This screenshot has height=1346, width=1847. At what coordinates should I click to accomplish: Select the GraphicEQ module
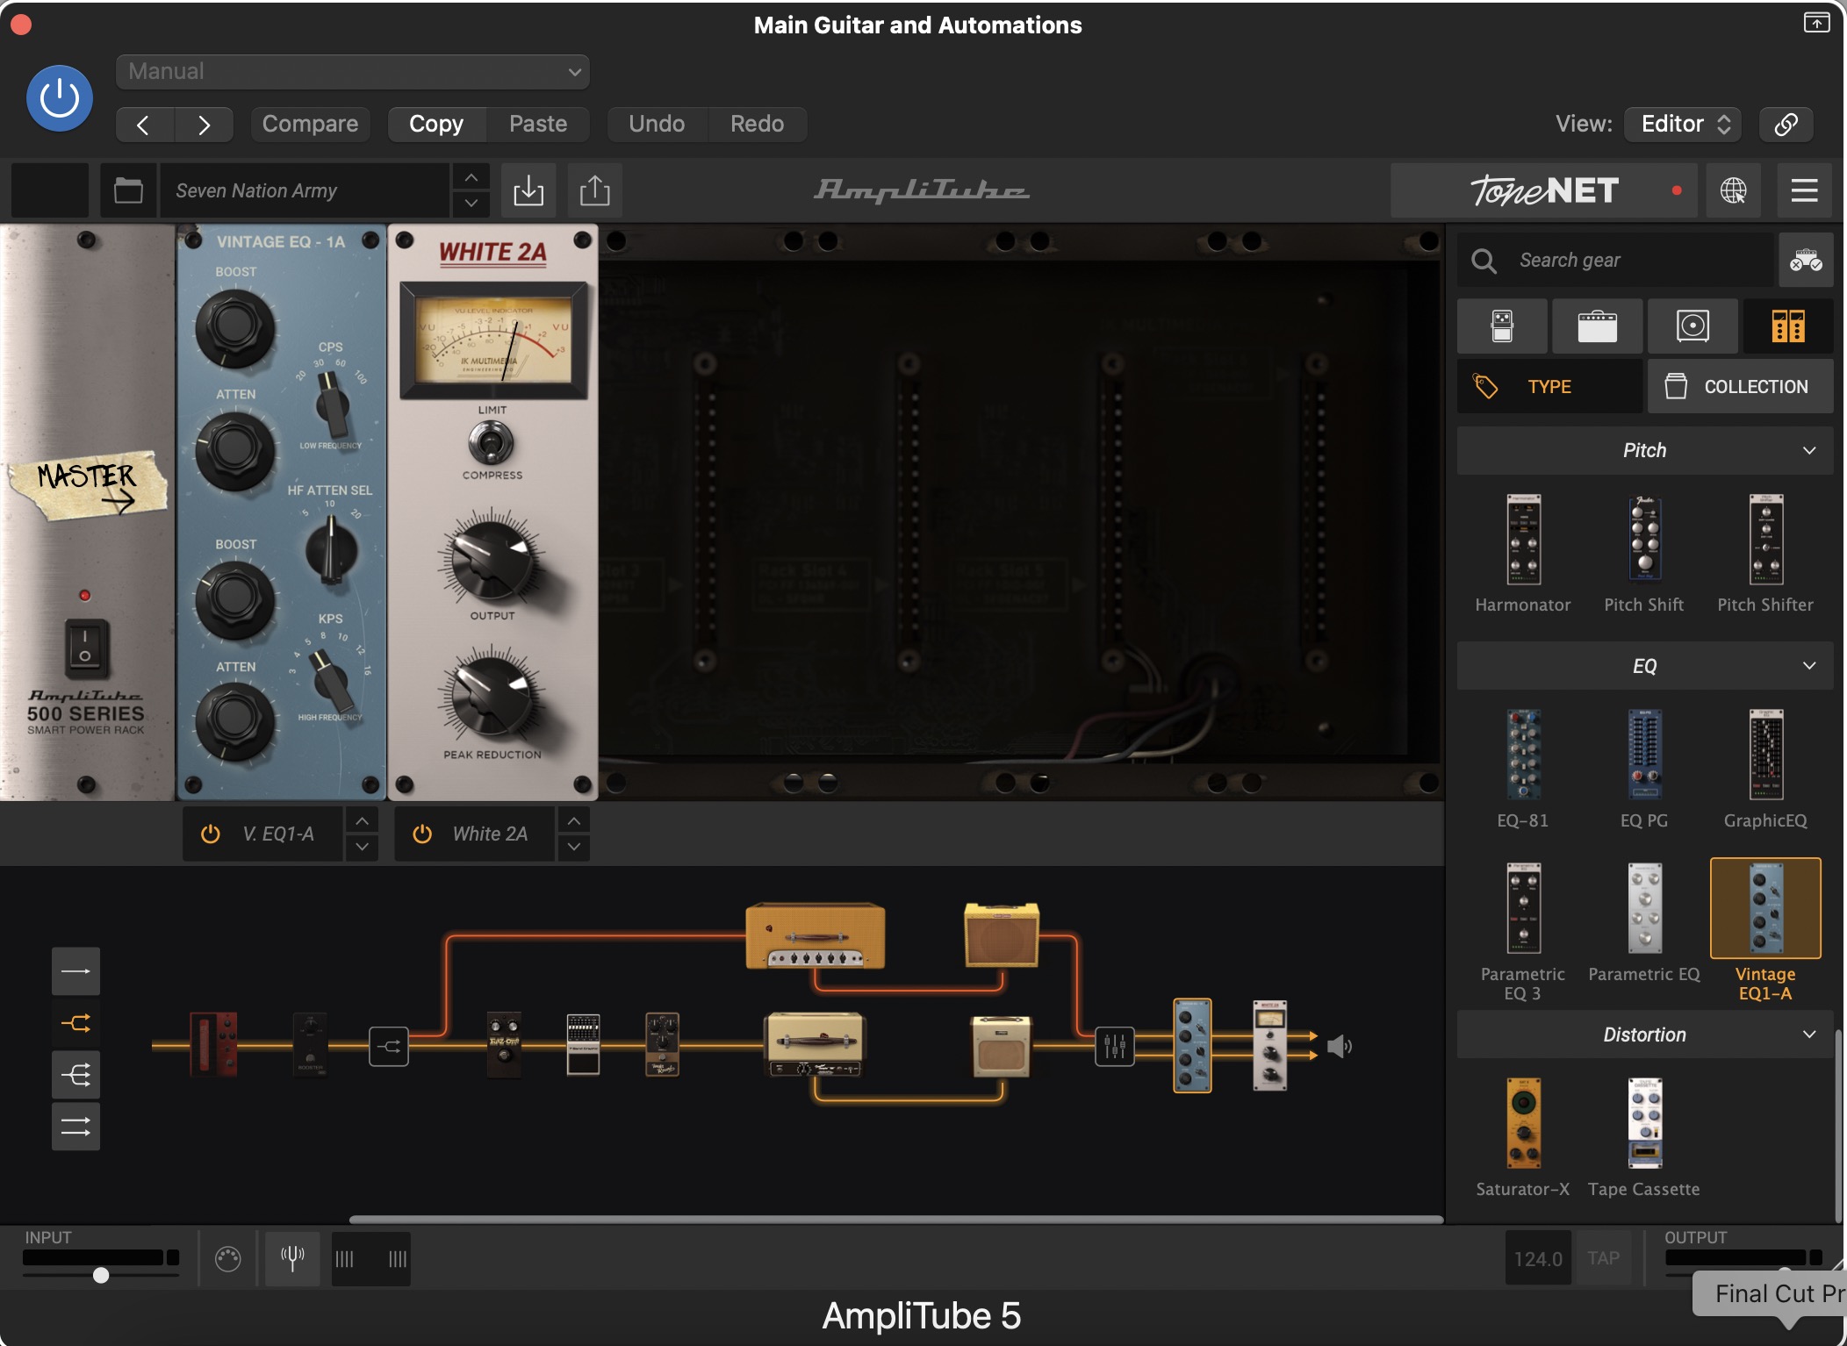[x=1765, y=769]
